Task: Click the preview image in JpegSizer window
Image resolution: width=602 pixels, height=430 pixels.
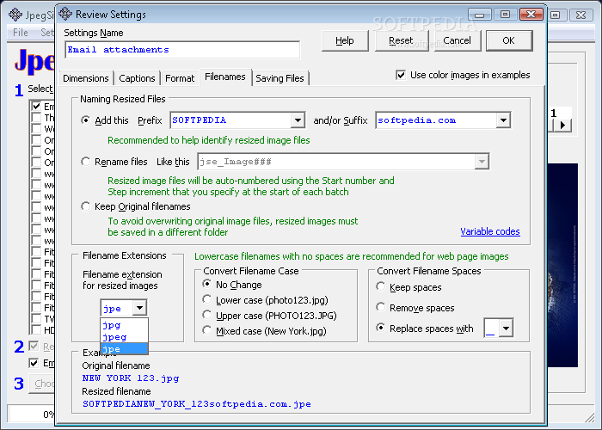Action: click(x=562, y=265)
